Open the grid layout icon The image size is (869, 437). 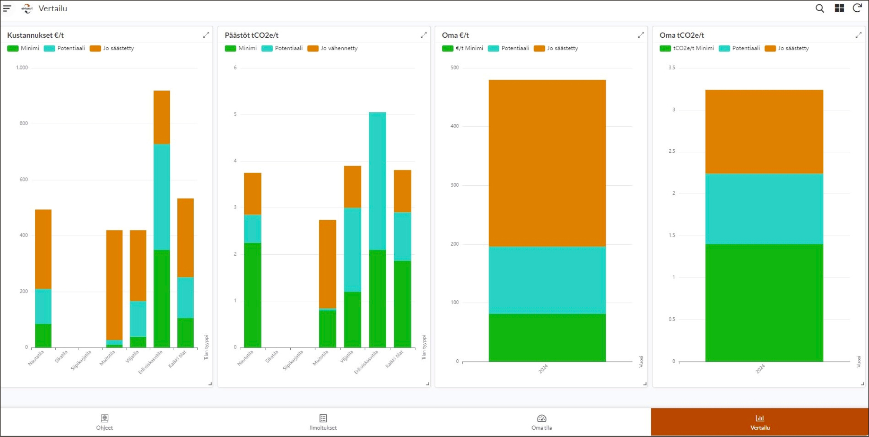coord(839,8)
